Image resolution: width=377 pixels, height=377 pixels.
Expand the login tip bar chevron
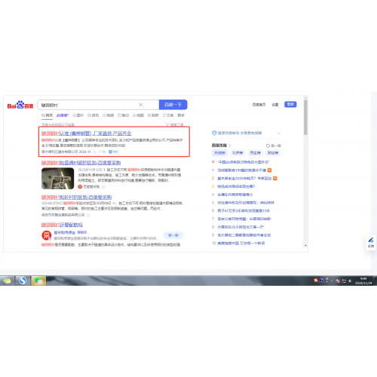[279, 133]
